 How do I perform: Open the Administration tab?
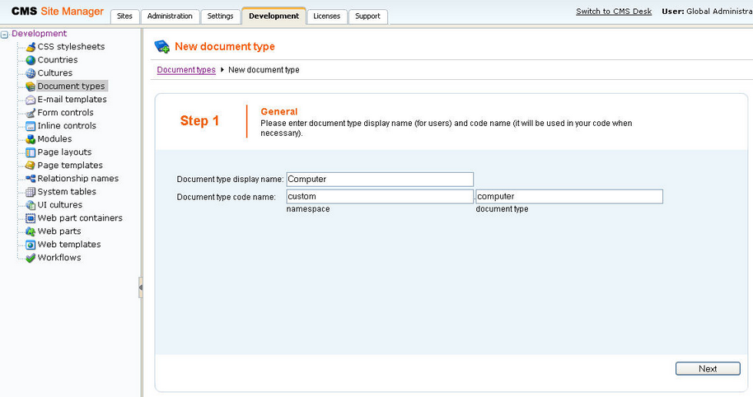tap(170, 16)
